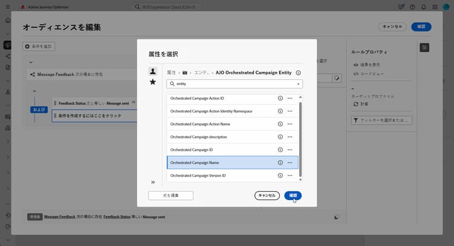Click 条件を作成するにはここをクリック row

[94, 115]
